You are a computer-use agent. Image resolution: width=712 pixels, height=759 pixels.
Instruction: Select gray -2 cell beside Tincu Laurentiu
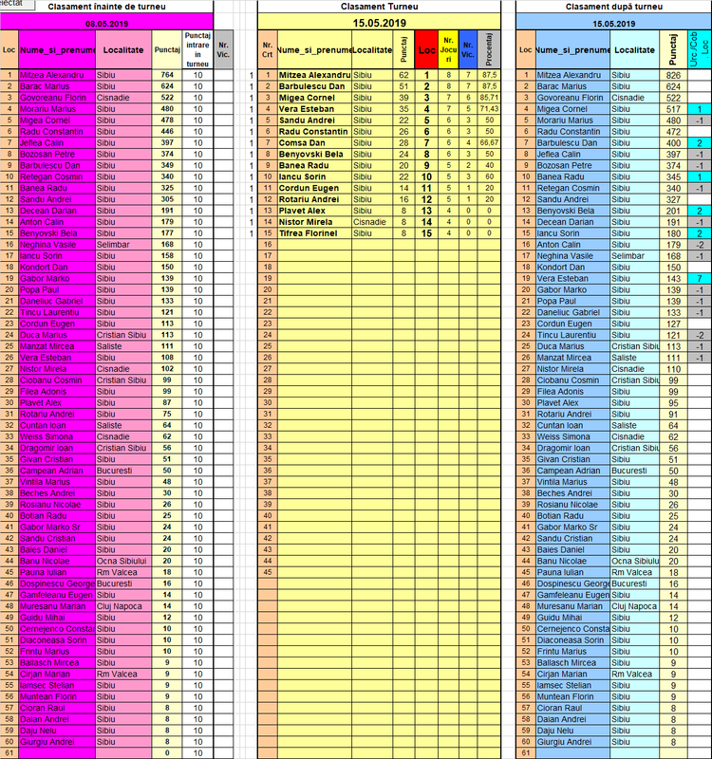(700, 335)
